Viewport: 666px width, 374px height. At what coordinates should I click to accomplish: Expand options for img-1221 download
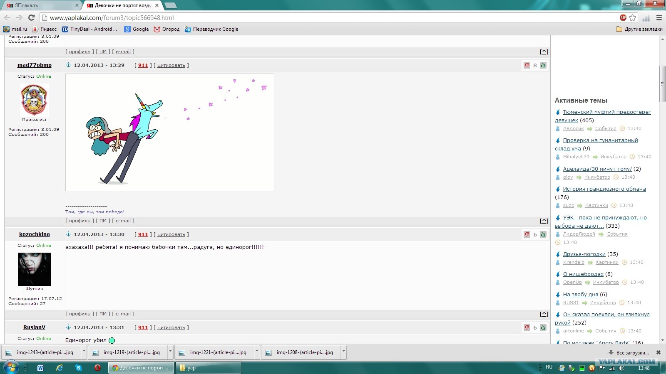coord(257,352)
